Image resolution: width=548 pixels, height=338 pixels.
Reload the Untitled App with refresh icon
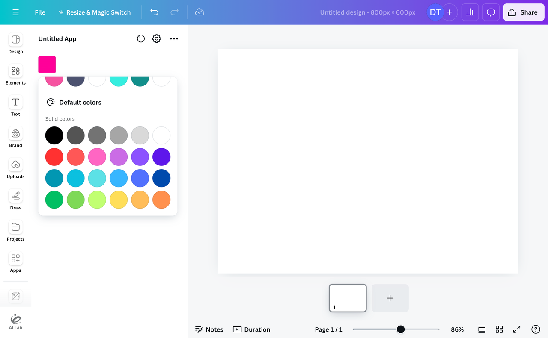point(140,39)
